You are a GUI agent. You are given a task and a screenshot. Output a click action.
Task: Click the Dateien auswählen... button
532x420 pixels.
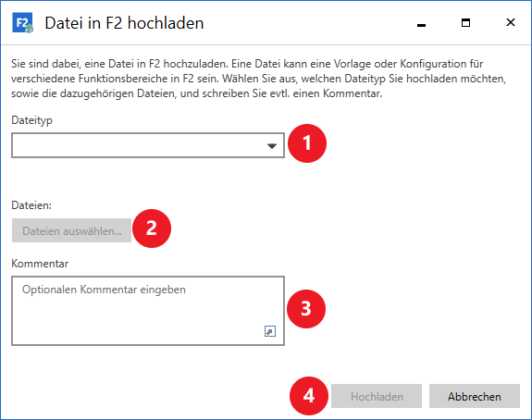pos(71,230)
